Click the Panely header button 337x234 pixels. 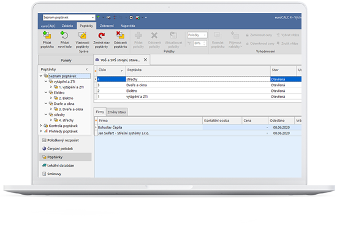66,60
